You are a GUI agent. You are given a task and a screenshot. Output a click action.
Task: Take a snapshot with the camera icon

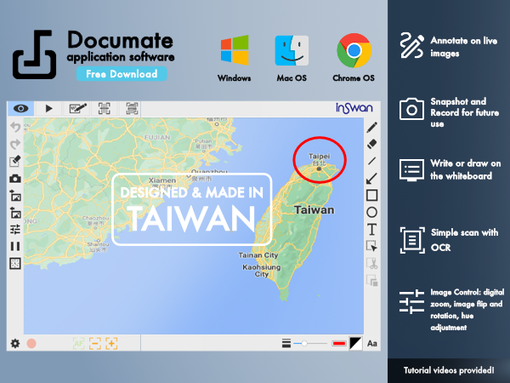click(15, 179)
